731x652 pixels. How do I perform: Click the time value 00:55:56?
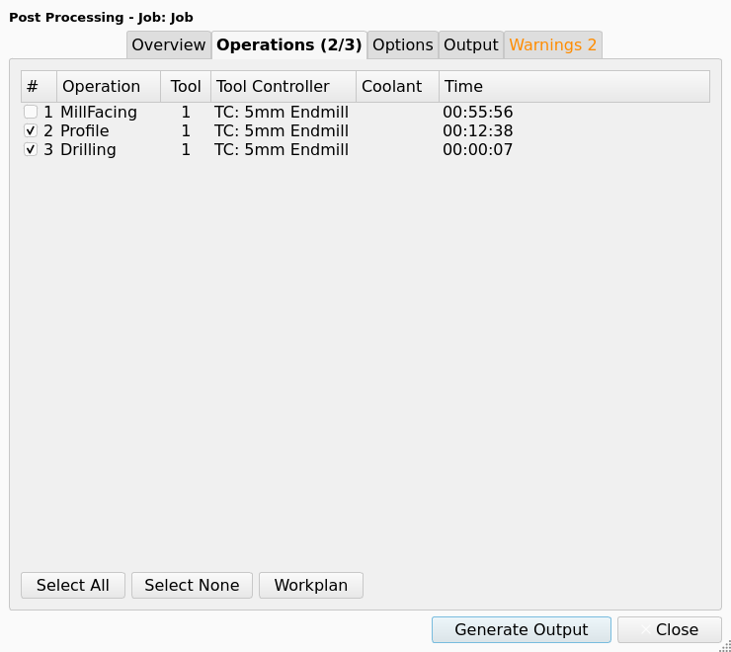478,112
